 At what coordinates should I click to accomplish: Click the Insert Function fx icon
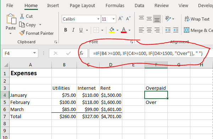coord(81,53)
